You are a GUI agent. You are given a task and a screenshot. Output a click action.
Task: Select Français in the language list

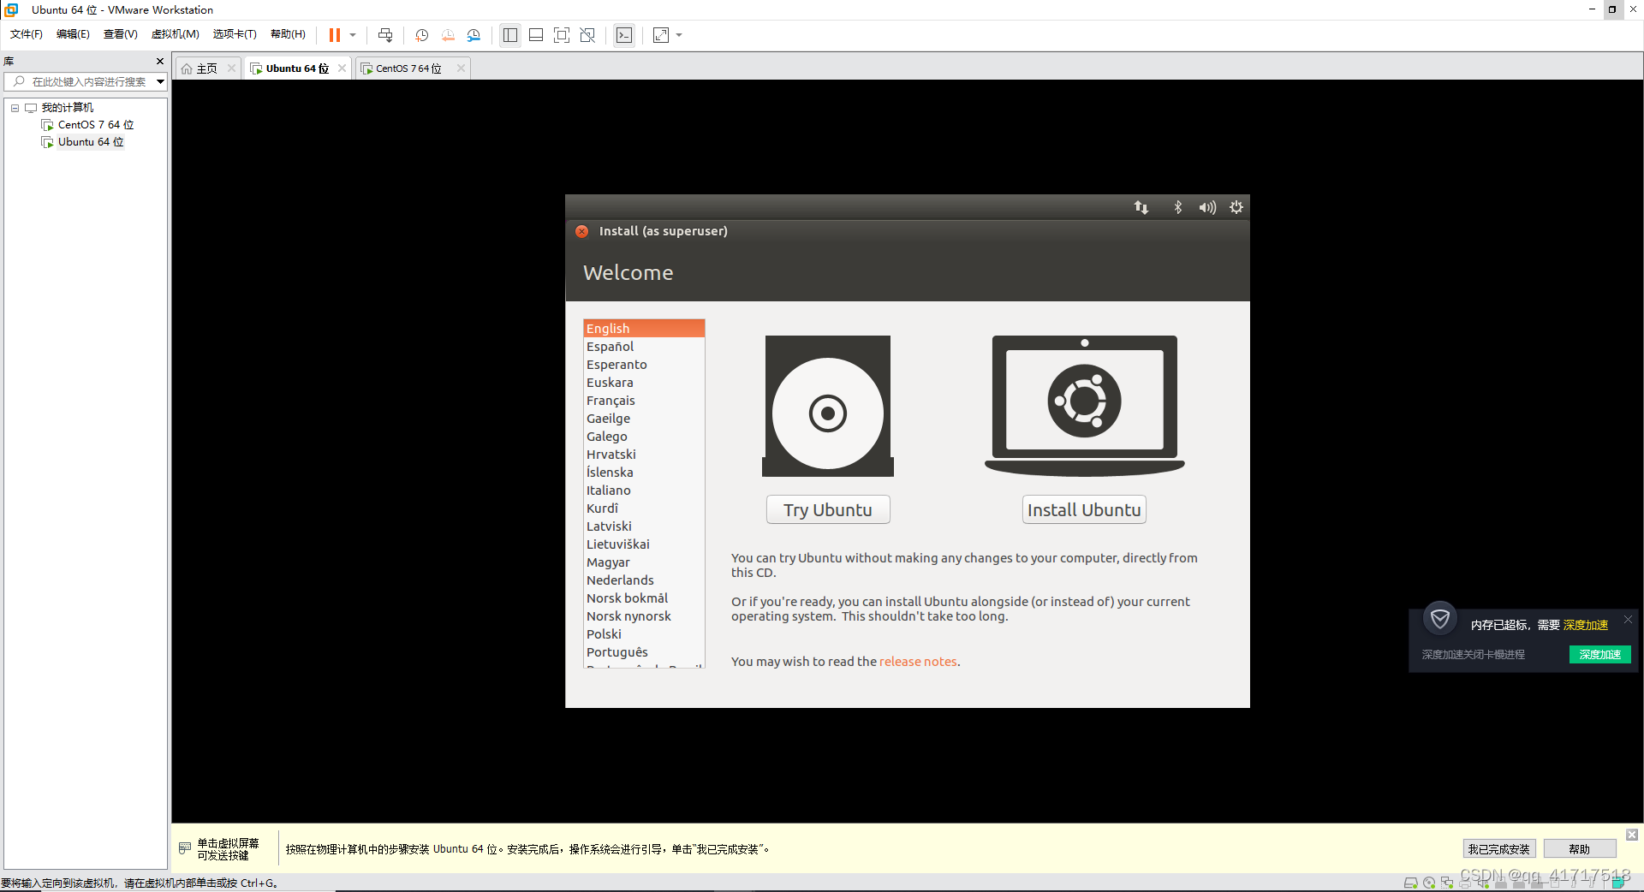[x=644, y=401]
